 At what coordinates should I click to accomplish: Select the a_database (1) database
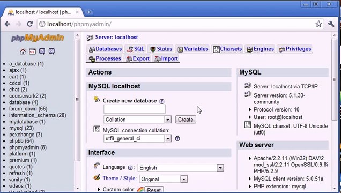[x=26, y=64]
